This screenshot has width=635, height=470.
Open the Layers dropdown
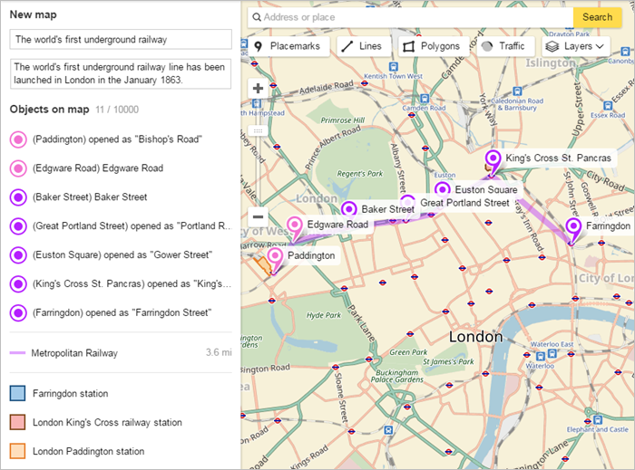(x=575, y=46)
